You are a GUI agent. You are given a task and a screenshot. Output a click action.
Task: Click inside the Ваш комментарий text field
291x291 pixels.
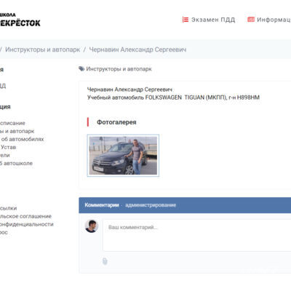(197, 235)
